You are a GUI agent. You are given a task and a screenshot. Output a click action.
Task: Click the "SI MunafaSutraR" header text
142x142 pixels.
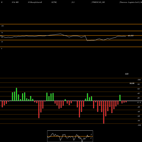coord(35,2)
